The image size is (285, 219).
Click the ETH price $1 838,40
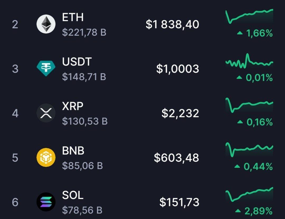pos(172,24)
